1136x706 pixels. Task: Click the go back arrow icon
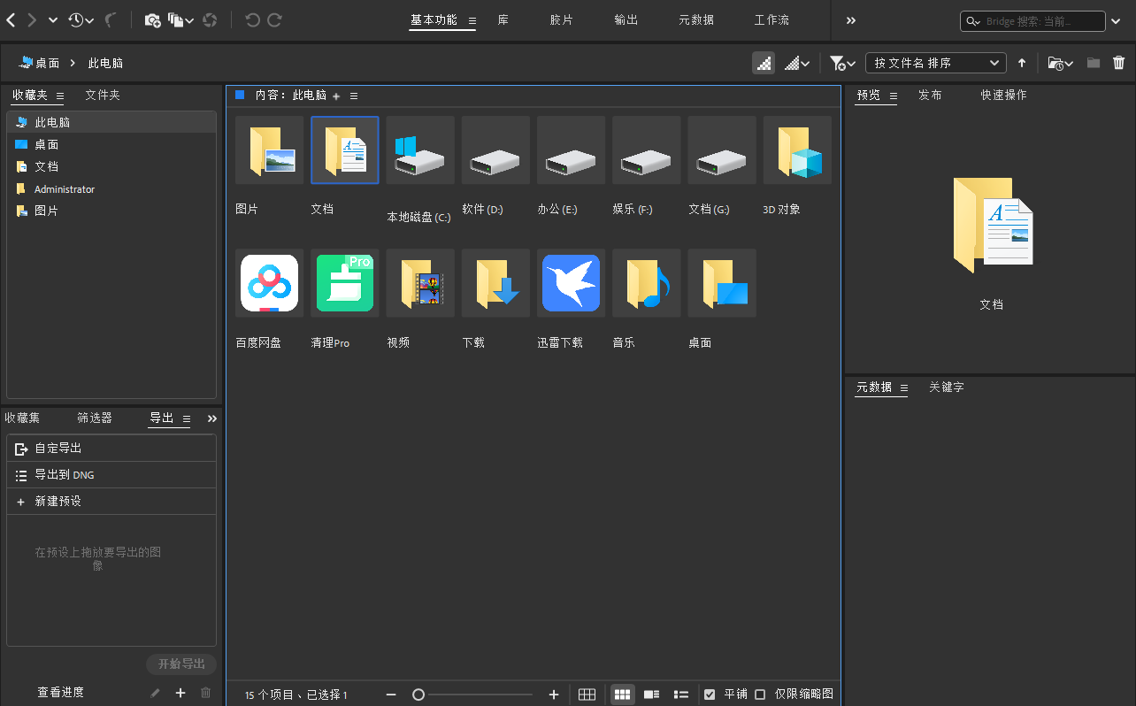pos(11,19)
